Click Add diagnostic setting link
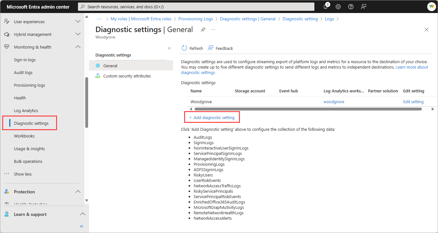This screenshot has height=233, width=438. pyautogui.click(x=212, y=117)
